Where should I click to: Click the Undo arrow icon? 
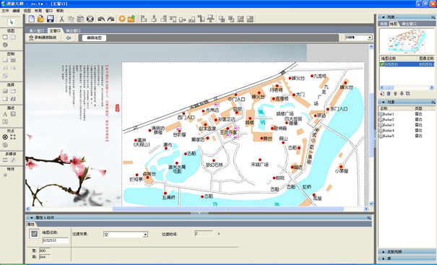point(101,19)
